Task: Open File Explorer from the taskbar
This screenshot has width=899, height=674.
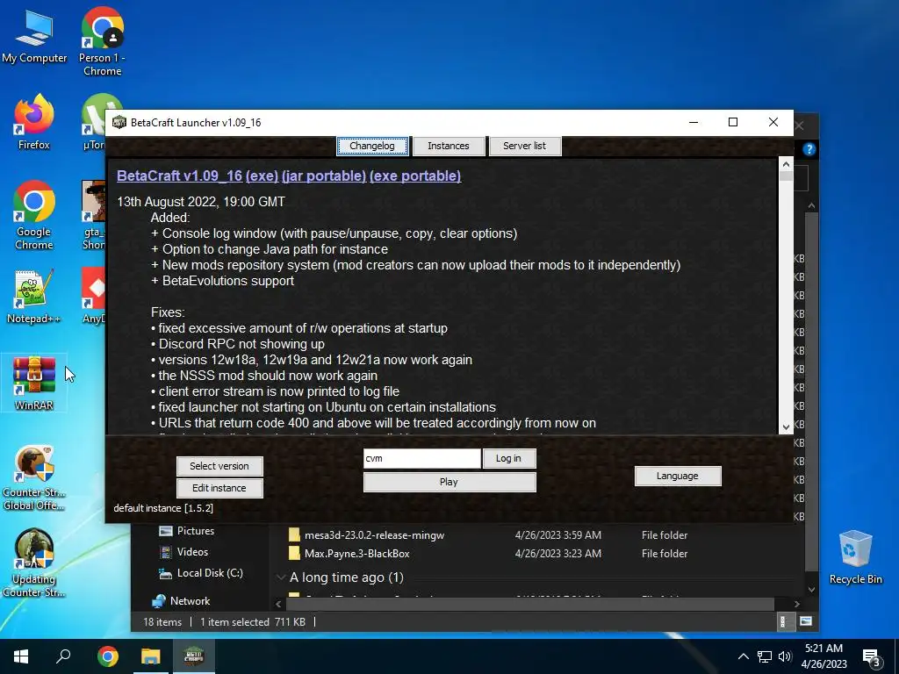Action: tap(151, 656)
